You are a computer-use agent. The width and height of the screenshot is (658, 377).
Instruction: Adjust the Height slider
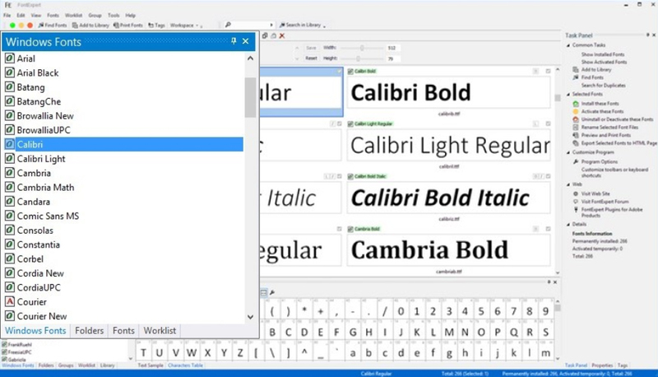click(x=358, y=58)
